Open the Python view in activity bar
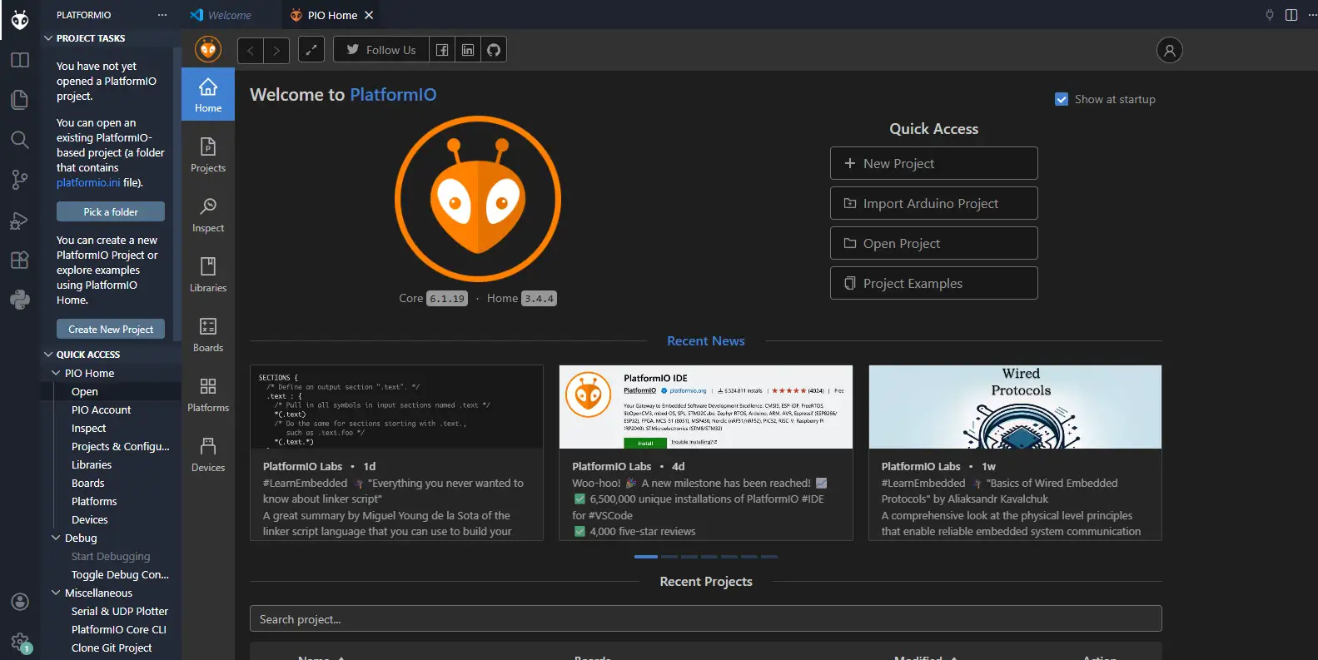1318x660 pixels. [20, 300]
